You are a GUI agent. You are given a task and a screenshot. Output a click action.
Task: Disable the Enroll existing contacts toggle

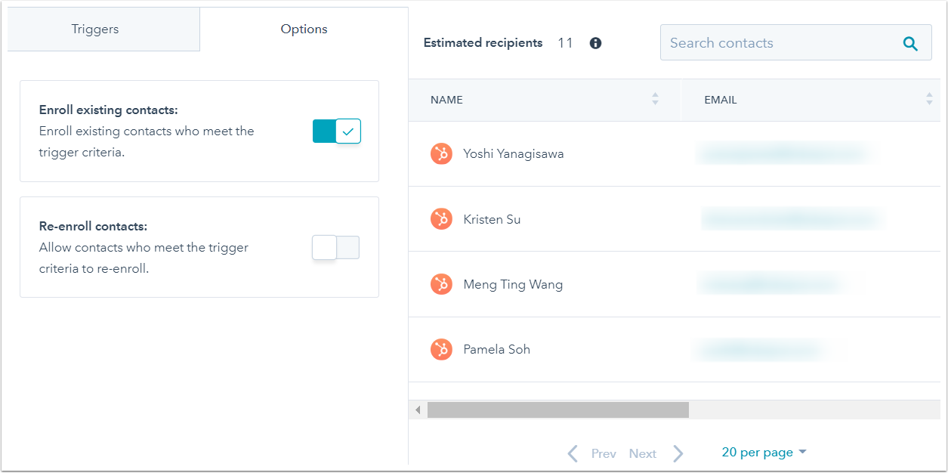tap(337, 131)
